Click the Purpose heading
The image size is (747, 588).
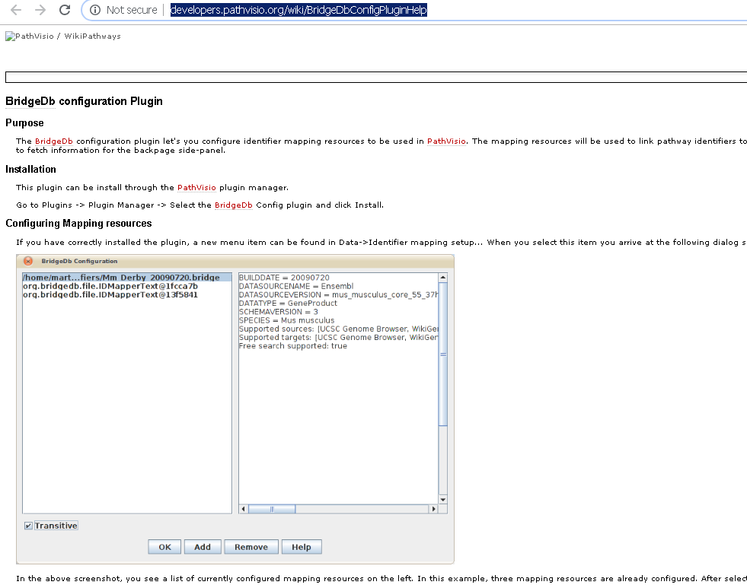[x=24, y=122]
